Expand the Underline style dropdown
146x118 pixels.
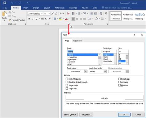105,71
